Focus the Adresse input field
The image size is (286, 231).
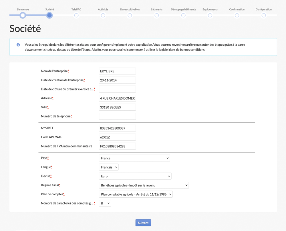(118, 98)
